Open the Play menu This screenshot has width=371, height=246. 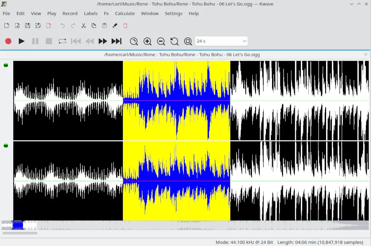point(52,14)
